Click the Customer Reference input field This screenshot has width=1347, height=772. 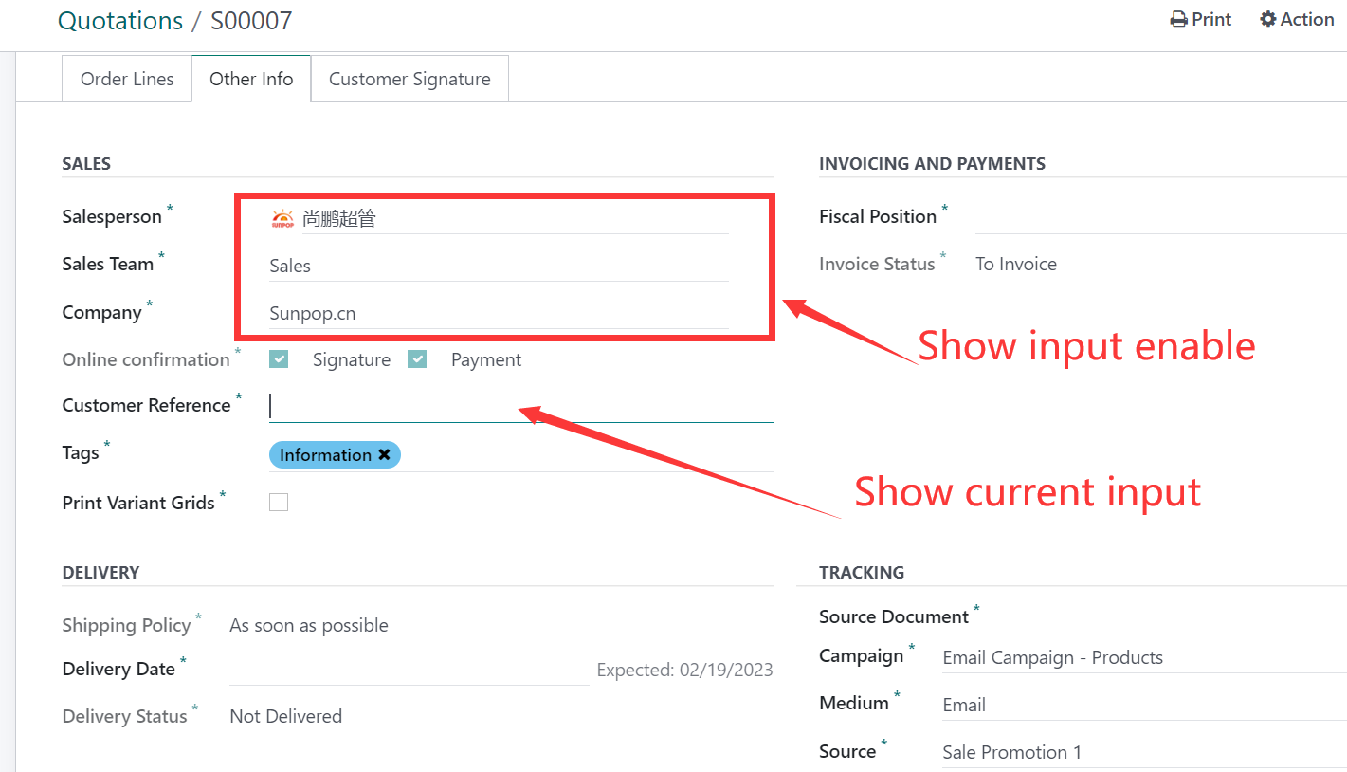coord(521,406)
